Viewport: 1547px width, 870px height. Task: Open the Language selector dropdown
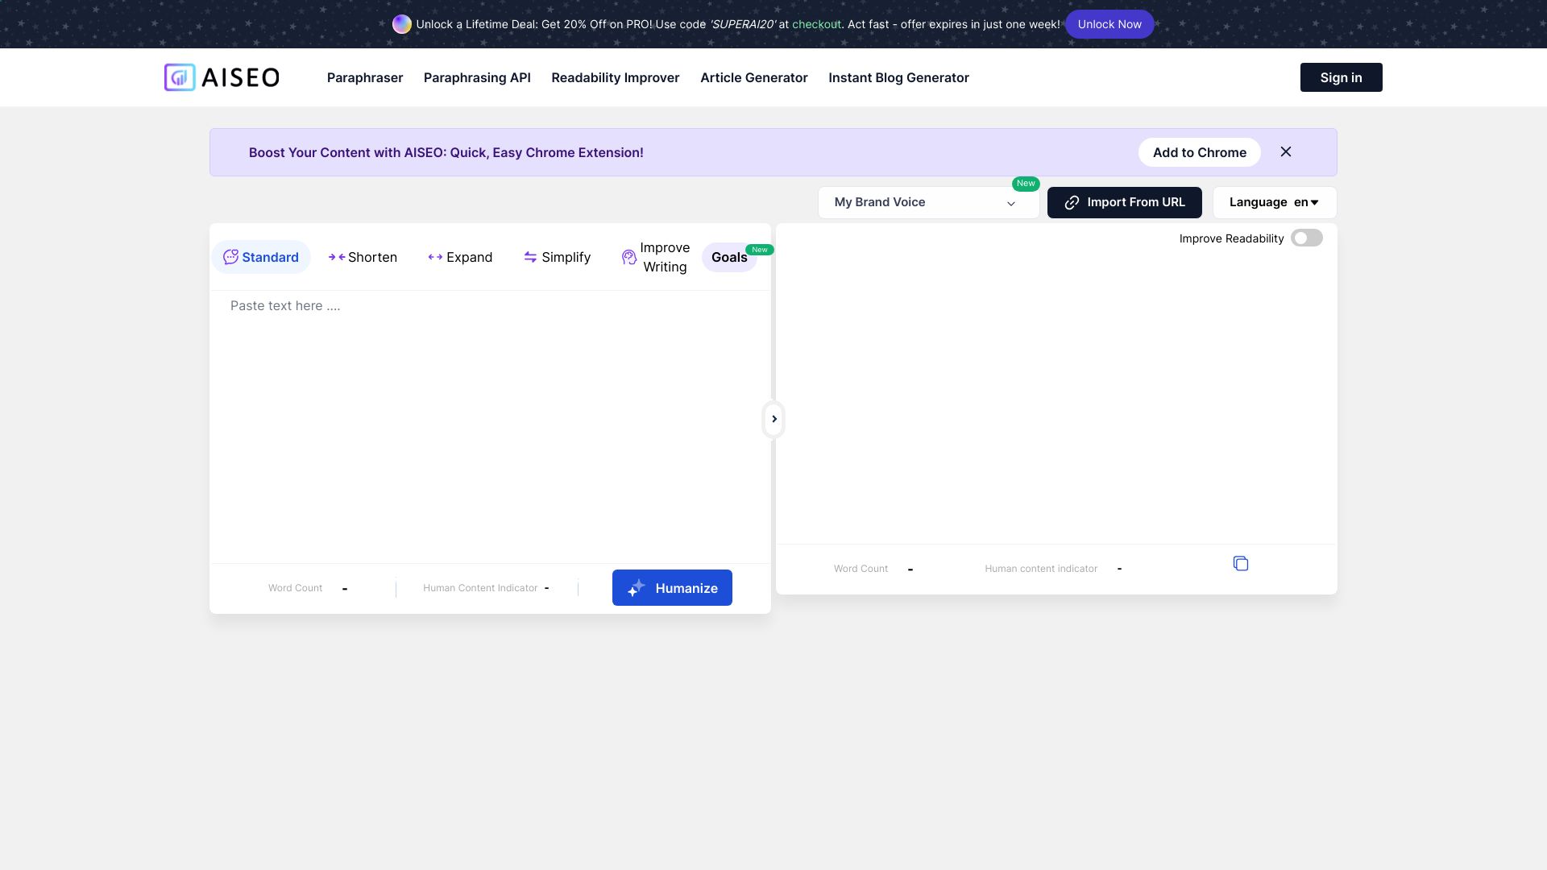(1273, 202)
